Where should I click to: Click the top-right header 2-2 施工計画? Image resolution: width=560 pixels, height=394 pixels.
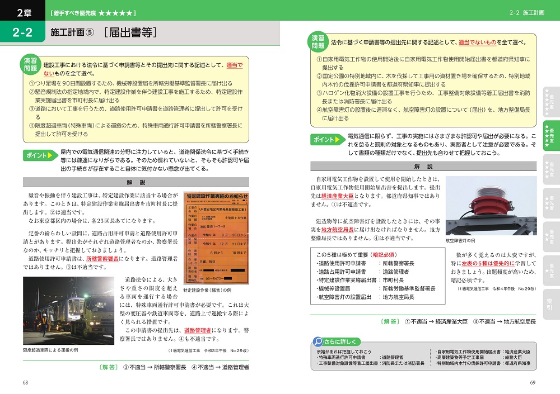(527, 12)
